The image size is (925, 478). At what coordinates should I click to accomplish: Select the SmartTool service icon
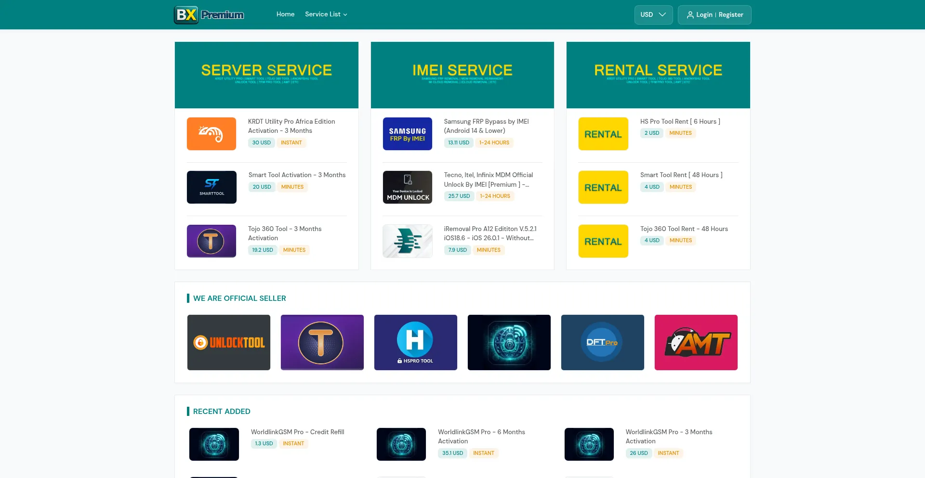(x=211, y=187)
